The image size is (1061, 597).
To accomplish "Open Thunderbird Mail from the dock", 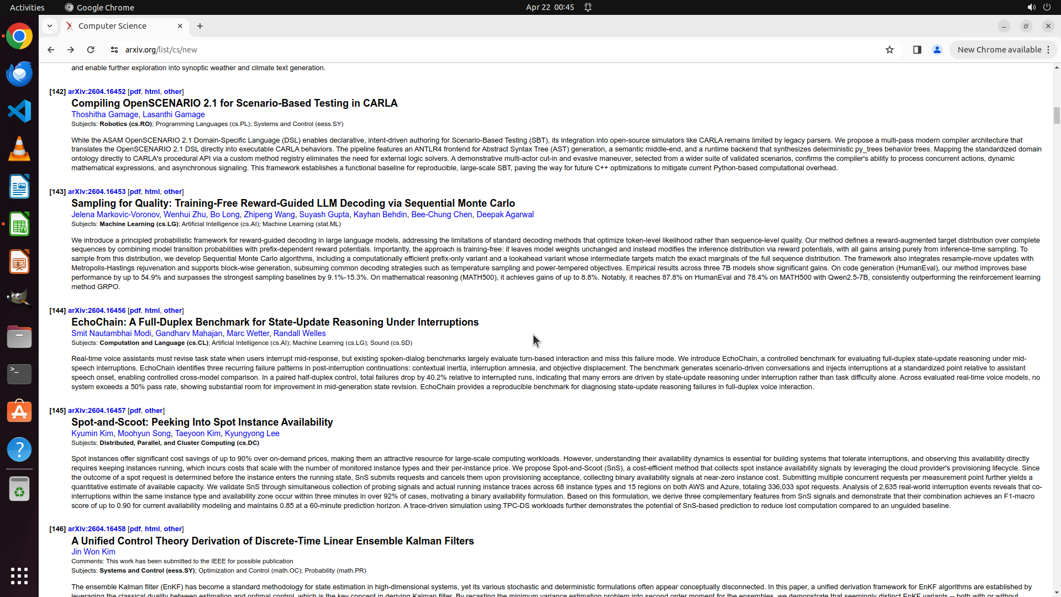I will (19, 74).
